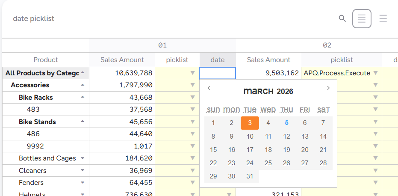Open picklist dropdown for All Products row
The height and width of the screenshot is (196, 398).
click(192, 73)
